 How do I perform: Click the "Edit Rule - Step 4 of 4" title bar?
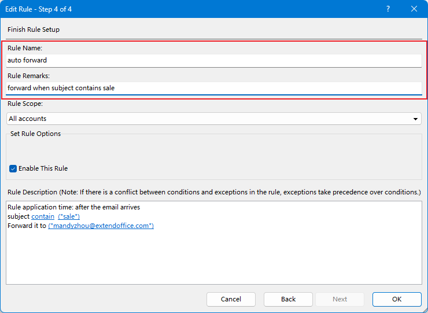pyautogui.click(x=39, y=9)
